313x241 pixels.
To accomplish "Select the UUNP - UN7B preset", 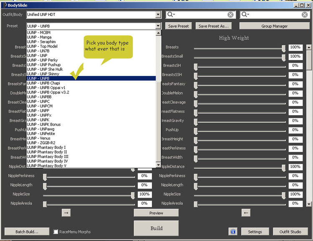I will [x=91, y=51].
